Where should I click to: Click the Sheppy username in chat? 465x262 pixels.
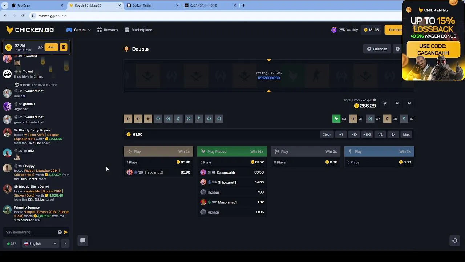click(x=29, y=166)
